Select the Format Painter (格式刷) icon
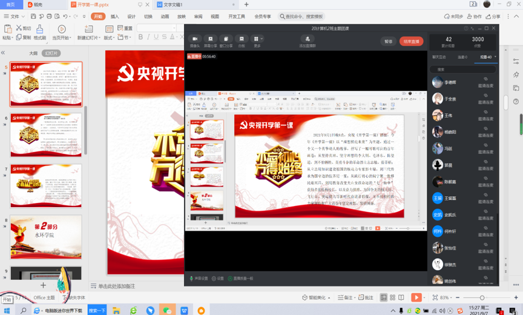 (39, 31)
